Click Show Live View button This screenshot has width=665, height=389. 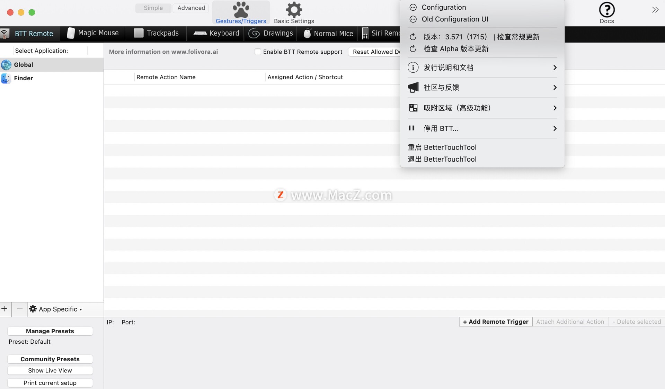[50, 371]
